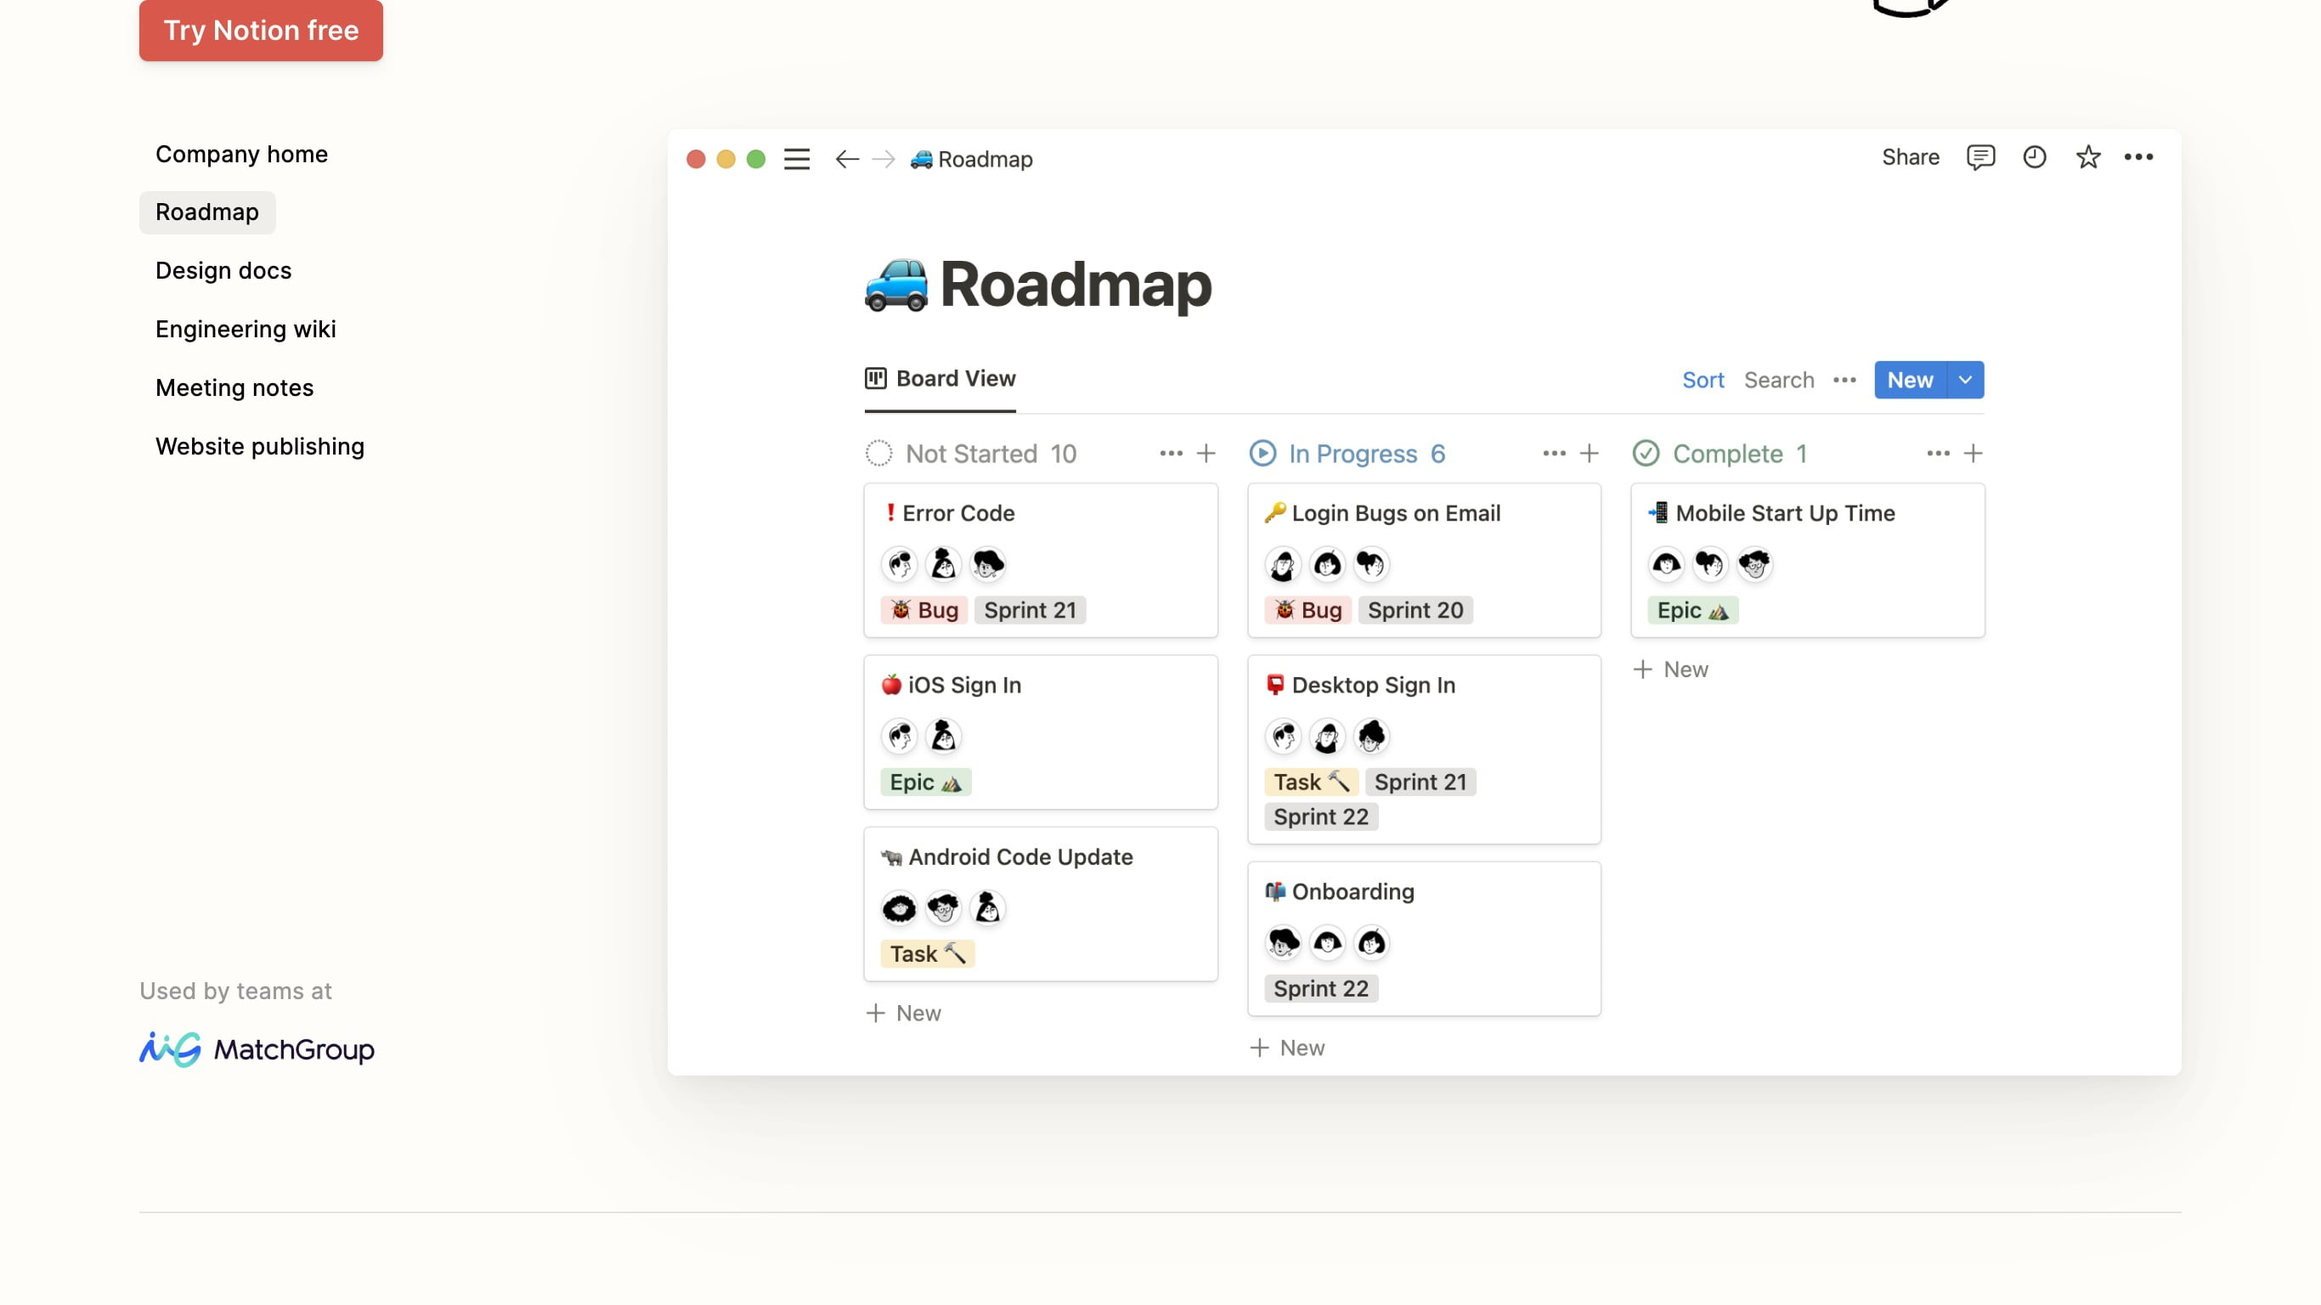Open board view options ellipsis beside Search

click(x=1844, y=380)
